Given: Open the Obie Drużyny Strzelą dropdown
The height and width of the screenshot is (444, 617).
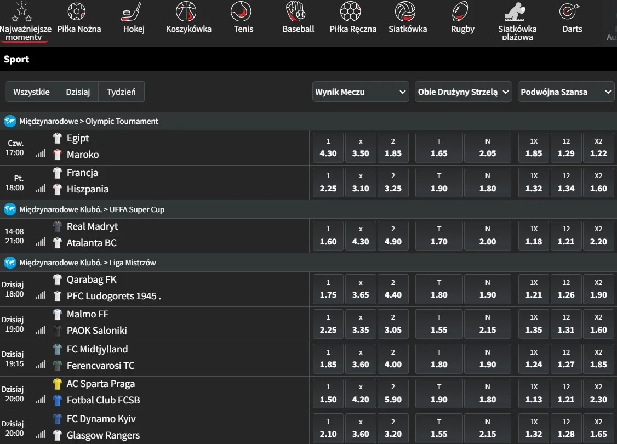Looking at the screenshot, I should tap(463, 92).
